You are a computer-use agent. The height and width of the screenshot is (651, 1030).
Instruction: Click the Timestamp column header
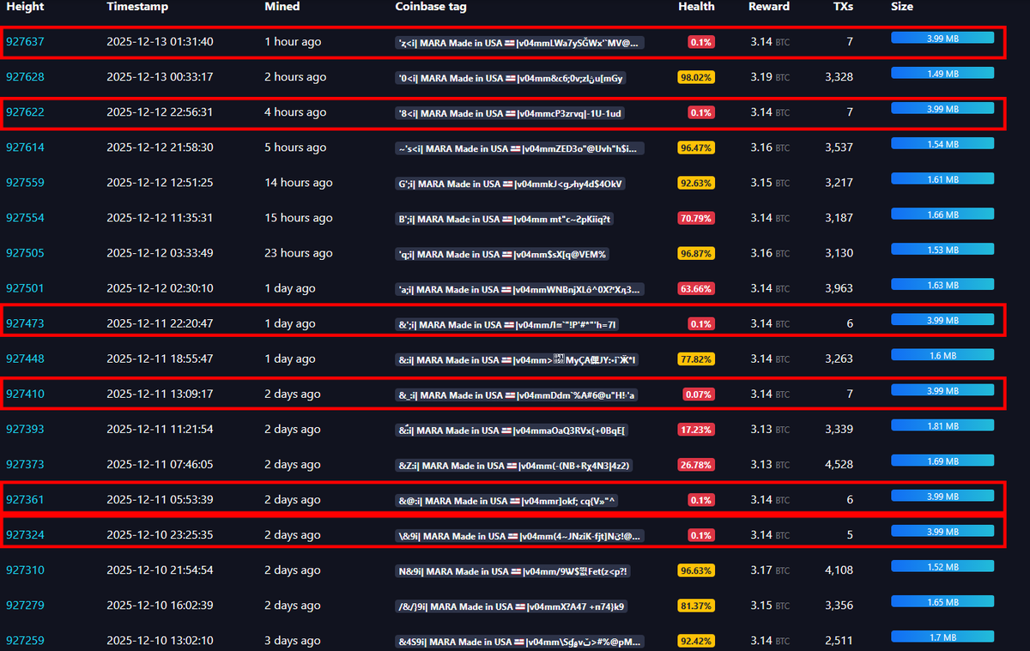click(x=137, y=7)
